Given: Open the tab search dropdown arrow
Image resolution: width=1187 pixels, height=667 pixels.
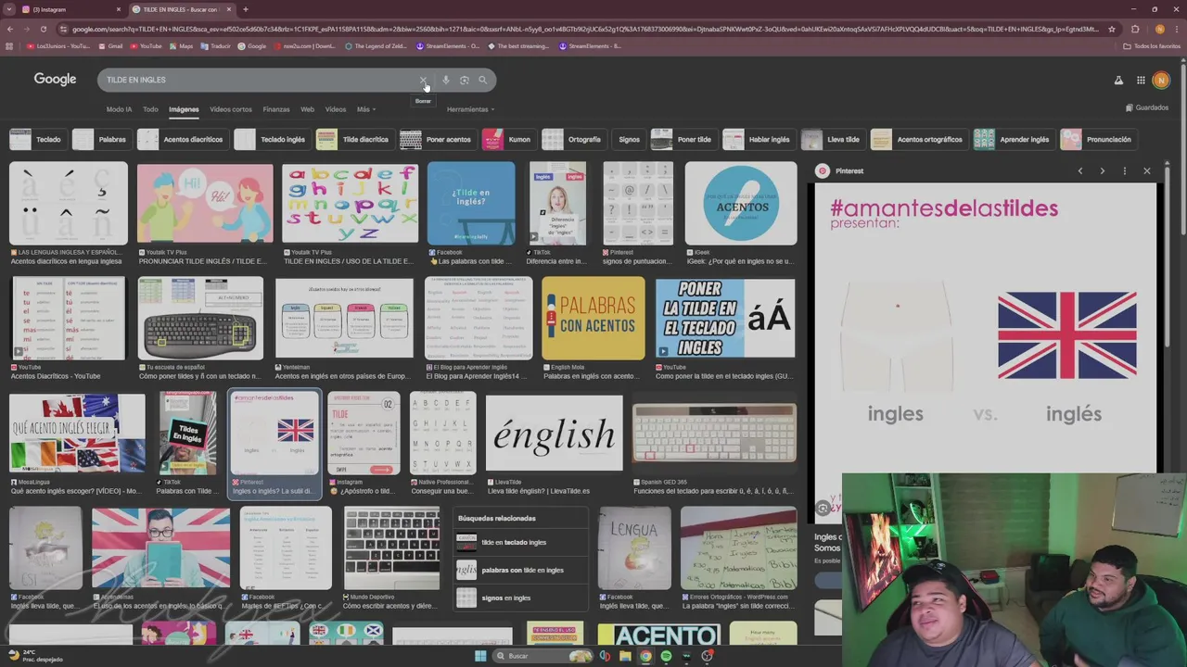Looking at the screenshot, I should 9,9.
